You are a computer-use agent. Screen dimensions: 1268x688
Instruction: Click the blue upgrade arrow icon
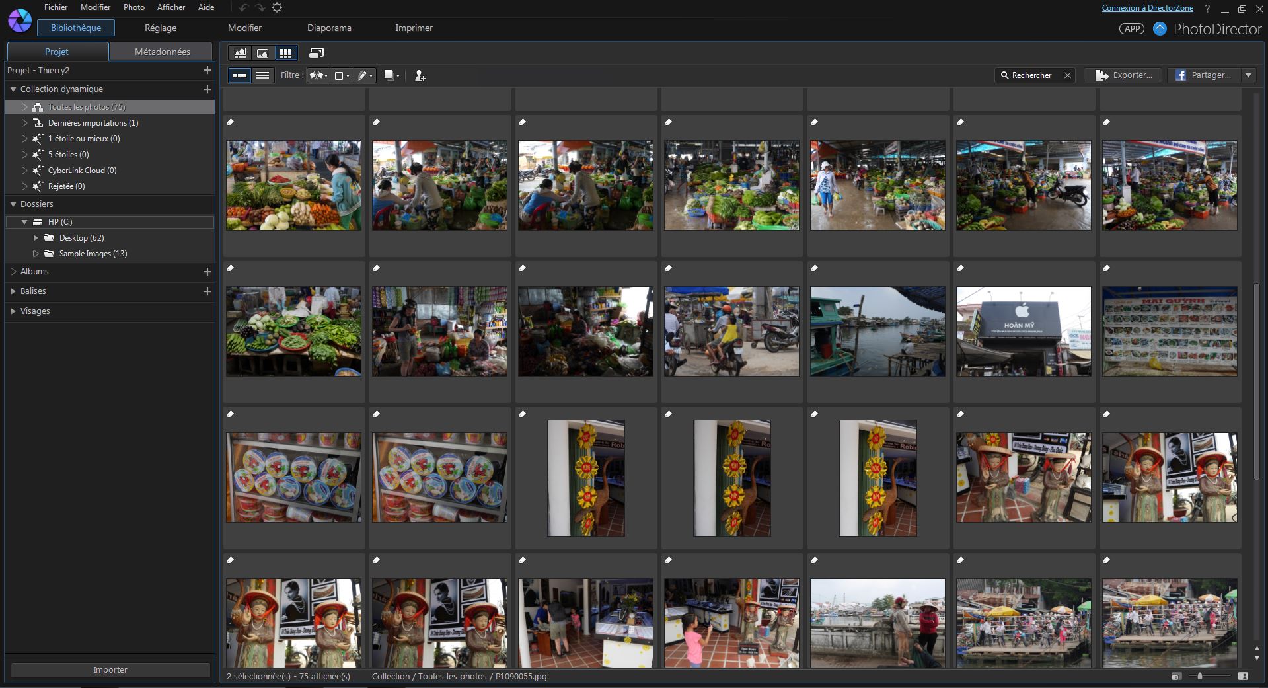pyautogui.click(x=1160, y=28)
